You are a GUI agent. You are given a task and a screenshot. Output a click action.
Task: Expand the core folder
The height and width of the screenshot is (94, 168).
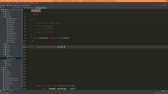click(3, 44)
